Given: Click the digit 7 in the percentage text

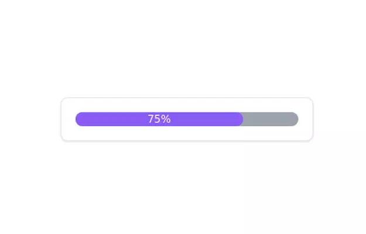Looking at the screenshot, I should [x=151, y=119].
